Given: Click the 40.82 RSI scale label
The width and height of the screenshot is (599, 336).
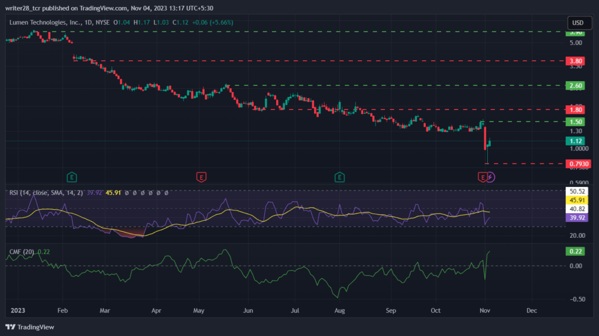Looking at the screenshot, I should [577, 209].
